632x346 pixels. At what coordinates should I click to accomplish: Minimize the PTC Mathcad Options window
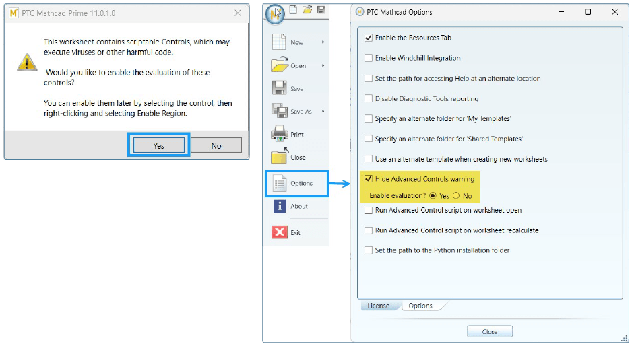click(x=561, y=12)
